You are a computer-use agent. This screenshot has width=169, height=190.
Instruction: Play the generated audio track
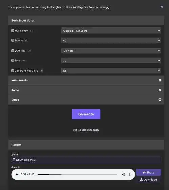click(x=17, y=174)
